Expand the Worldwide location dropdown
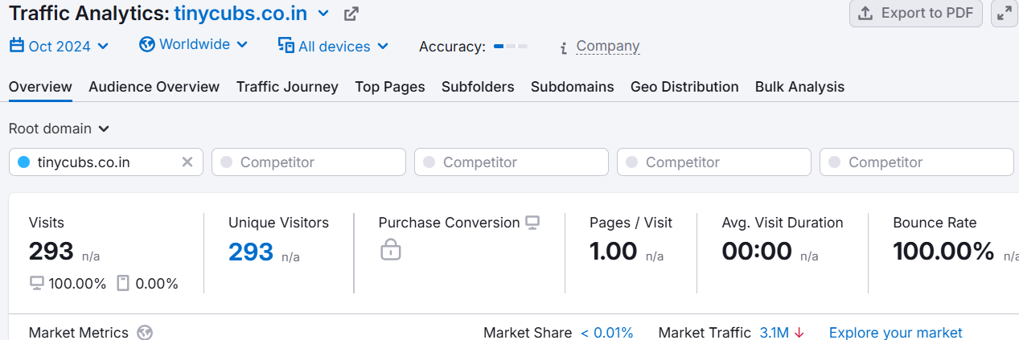 coord(194,44)
